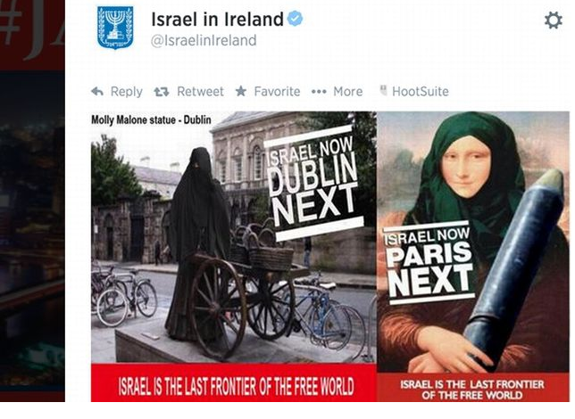This screenshot has width=575, height=419.
Task: Open the Israel in Ireland profile name
Action: pyautogui.click(x=218, y=19)
